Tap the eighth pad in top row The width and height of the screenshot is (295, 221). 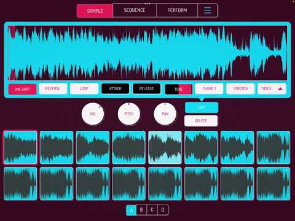click(x=273, y=147)
